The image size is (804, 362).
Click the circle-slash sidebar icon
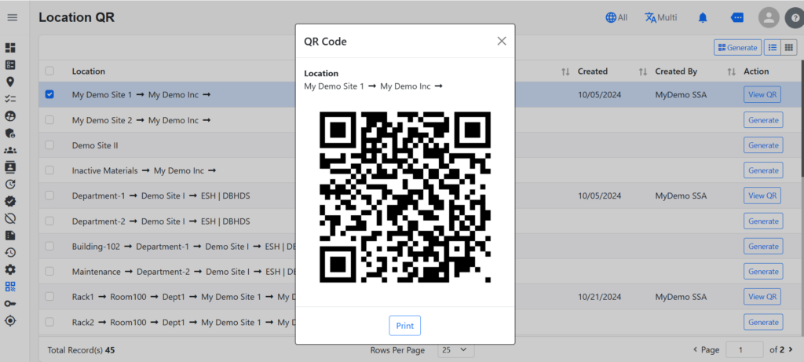click(10, 218)
